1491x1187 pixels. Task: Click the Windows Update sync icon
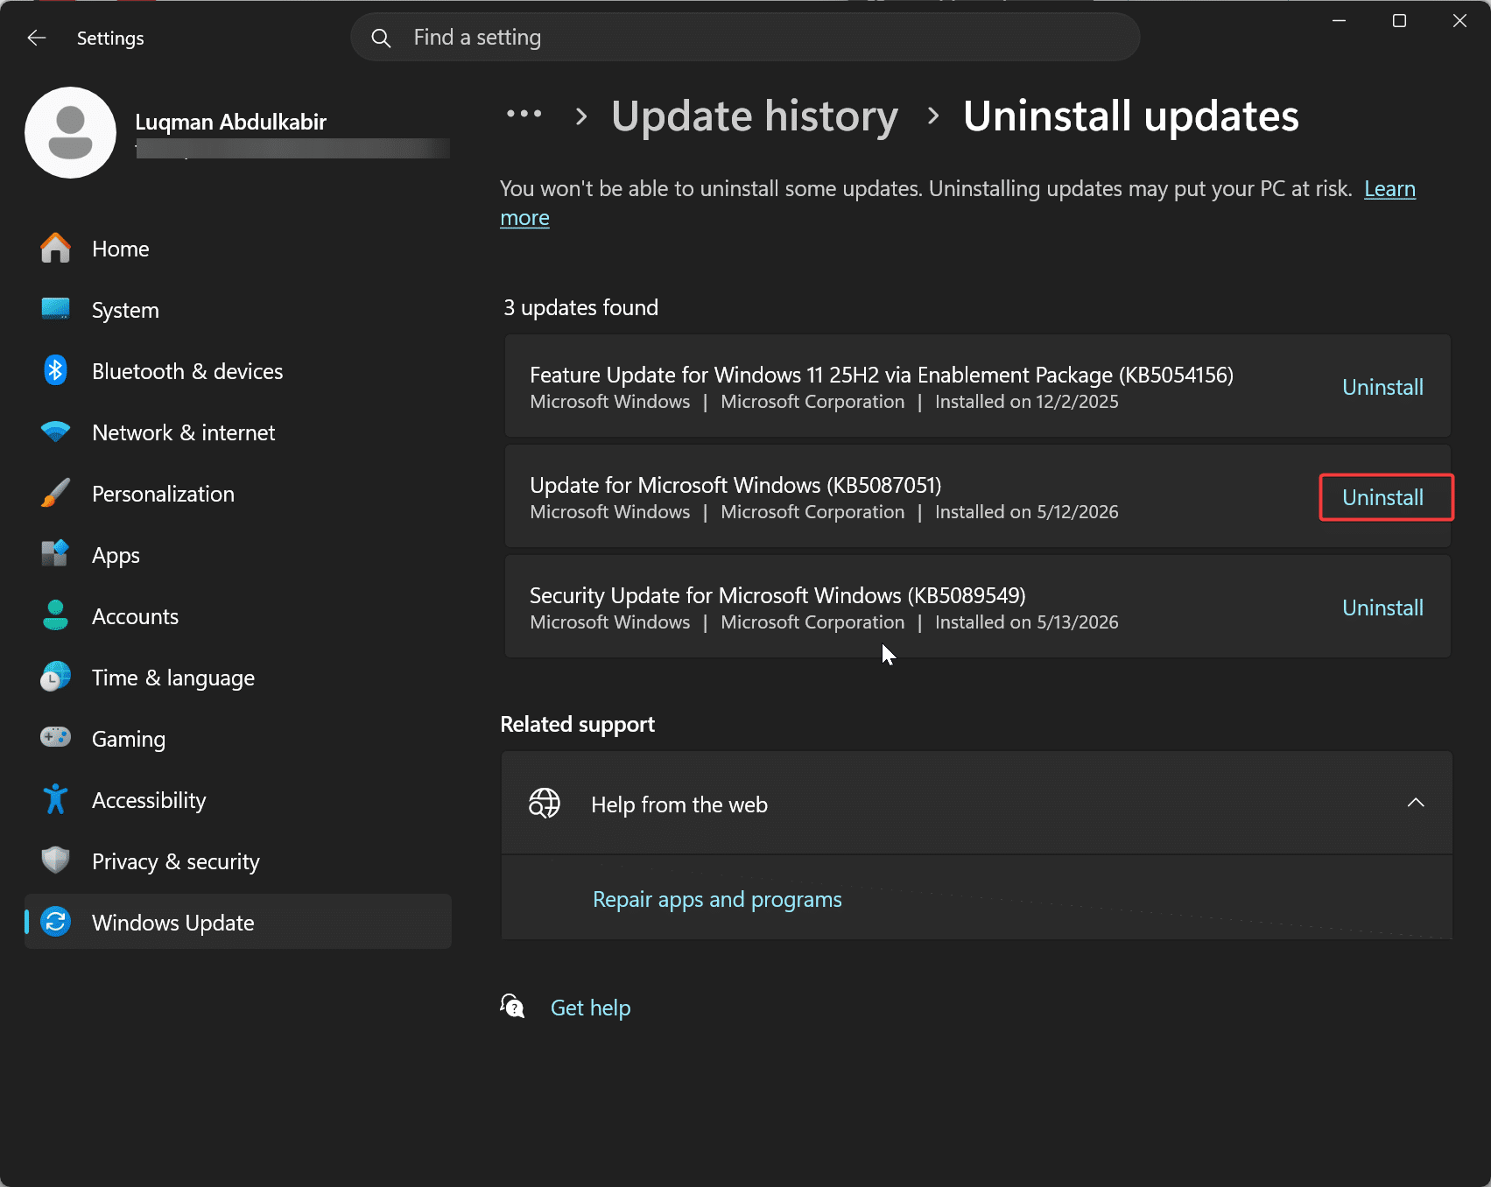coord(55,922)
